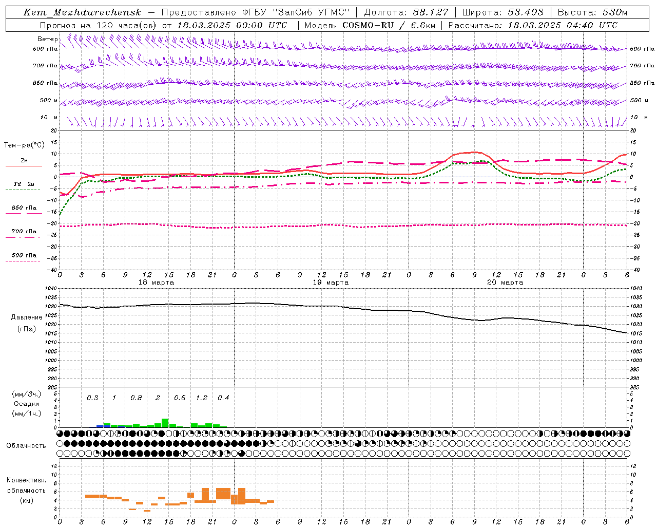
Task: Click the '20 марта' date label
Action: click(505, 283)
